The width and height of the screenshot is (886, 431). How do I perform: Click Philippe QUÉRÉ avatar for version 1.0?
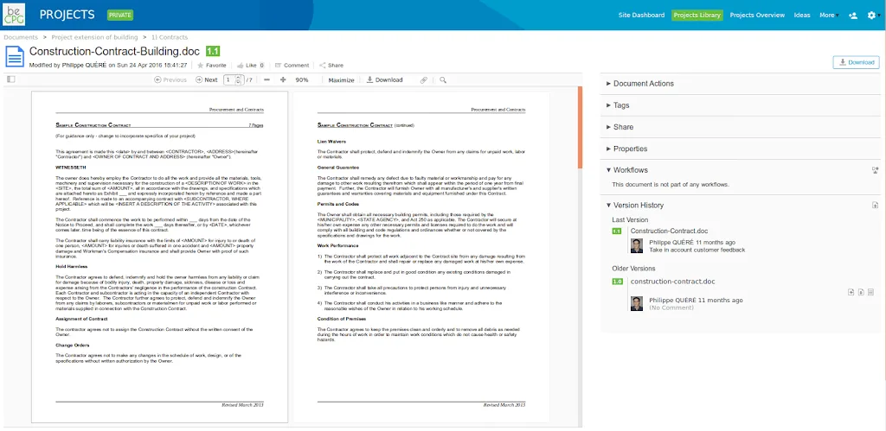tap(637, 303)
